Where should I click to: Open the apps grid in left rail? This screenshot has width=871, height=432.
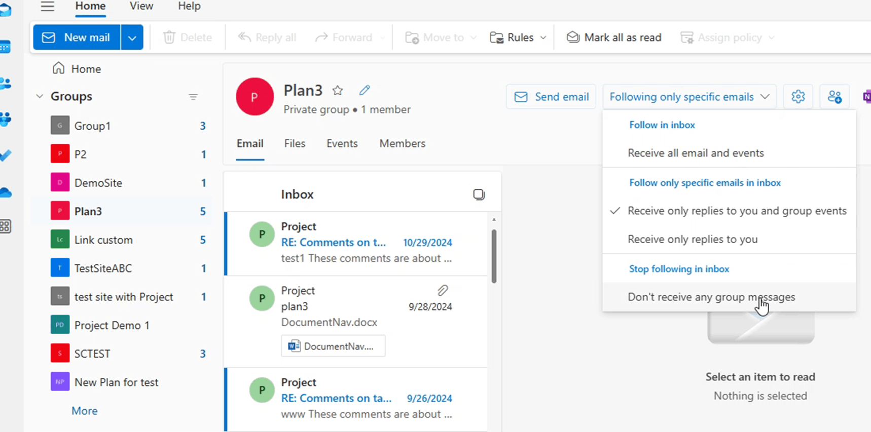pyautogui.click(x=6, y=226)
